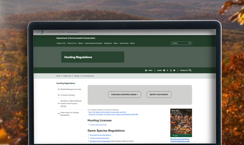
Task: Click Purchase a Sporting License button
Action: pos(125,95)
